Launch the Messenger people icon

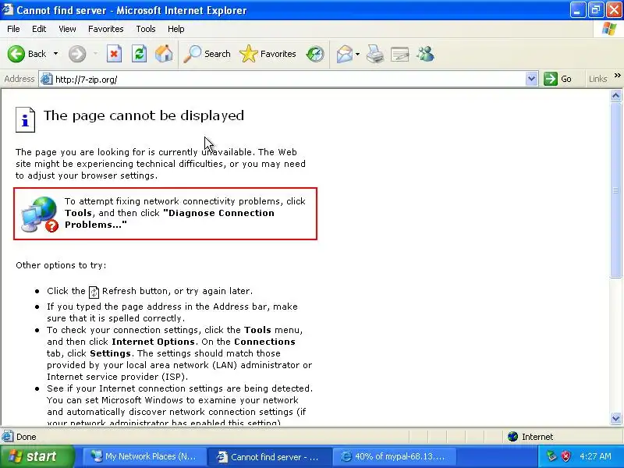pyautogui.click(x=425, y=54)
